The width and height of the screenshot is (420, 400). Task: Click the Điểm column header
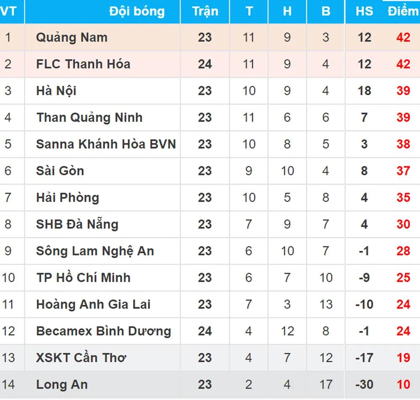[403, 11]
